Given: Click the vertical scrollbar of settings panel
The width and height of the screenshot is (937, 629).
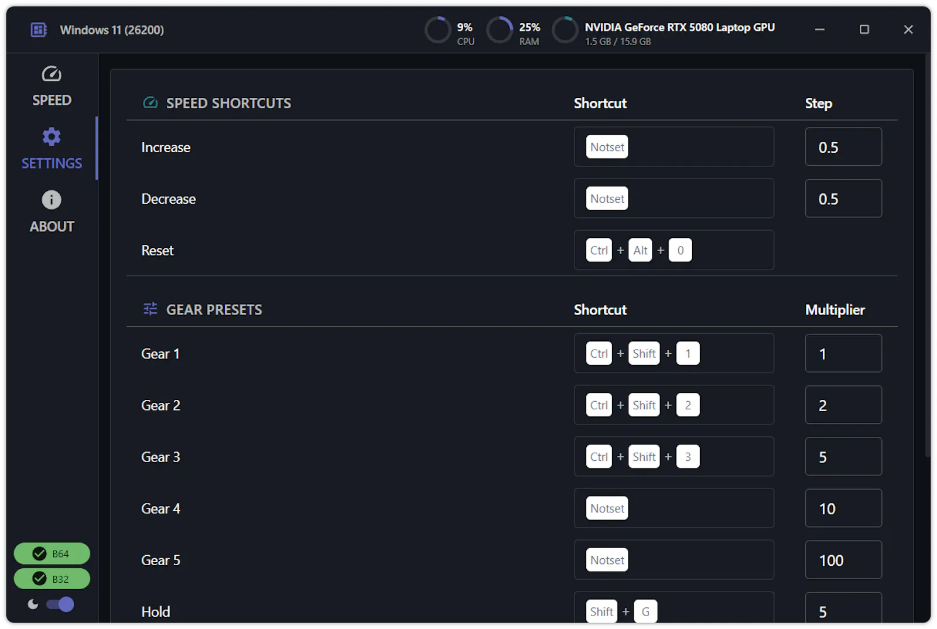Looking at the screenshot, I should click(x=927, y=256).
